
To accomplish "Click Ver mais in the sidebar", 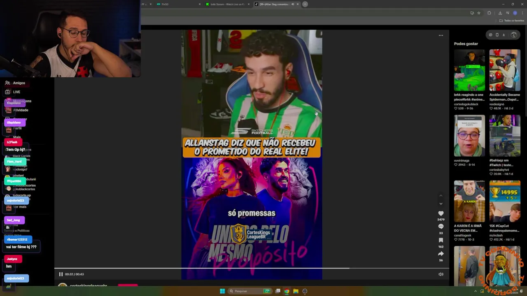I will tap(19, 207).
